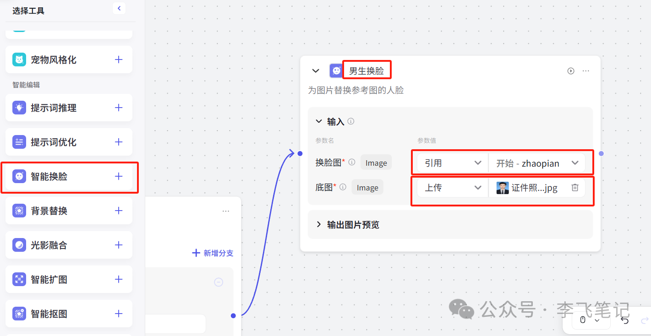The image size is (651, 336).
Task: Select the 背景替换 tool icon
Action: (18, 211)
